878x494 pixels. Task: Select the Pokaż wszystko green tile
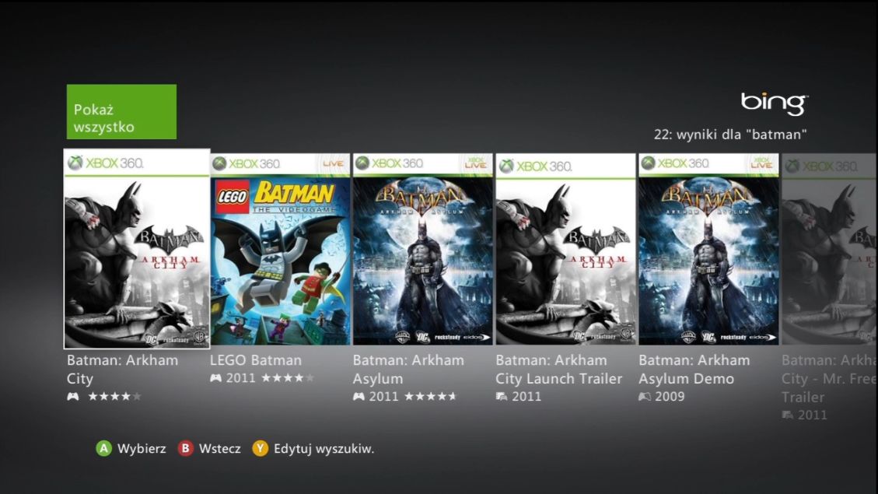click(x=121, y=112)
